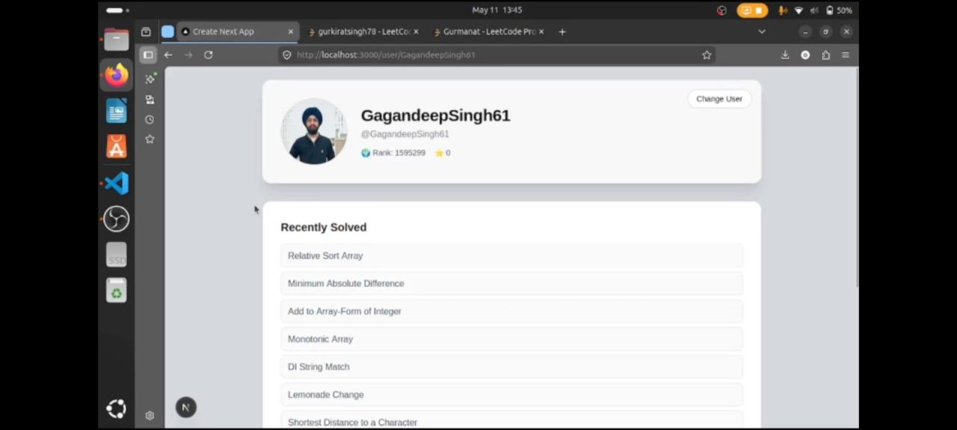
Task: Select Add to Array-Form of Integer row
Action: click(511, 311)
